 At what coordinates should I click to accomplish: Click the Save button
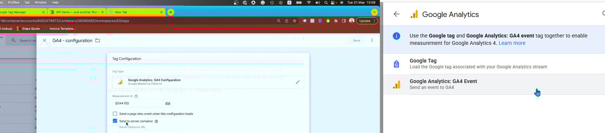[356, 40]
